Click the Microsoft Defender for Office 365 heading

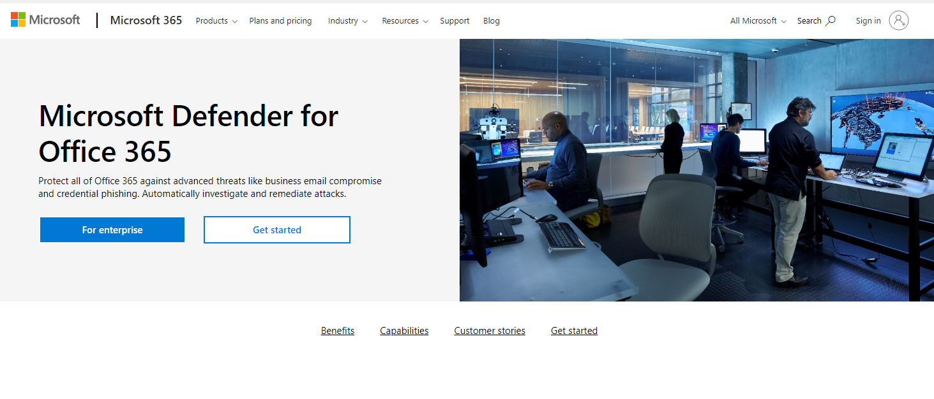pos(188,133)
